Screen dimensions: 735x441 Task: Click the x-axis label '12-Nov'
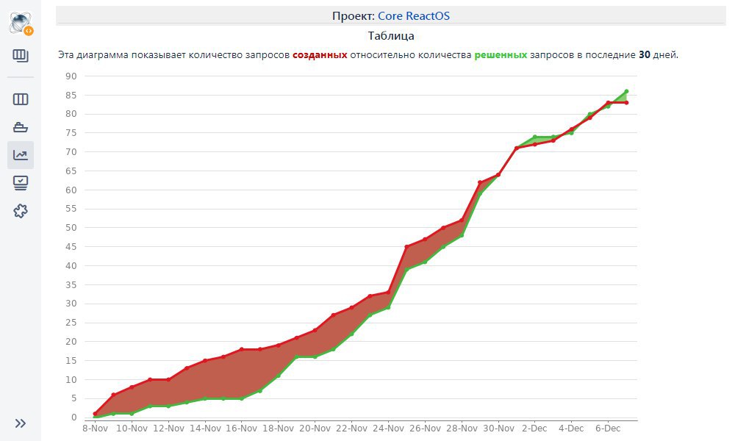(168, 429)
